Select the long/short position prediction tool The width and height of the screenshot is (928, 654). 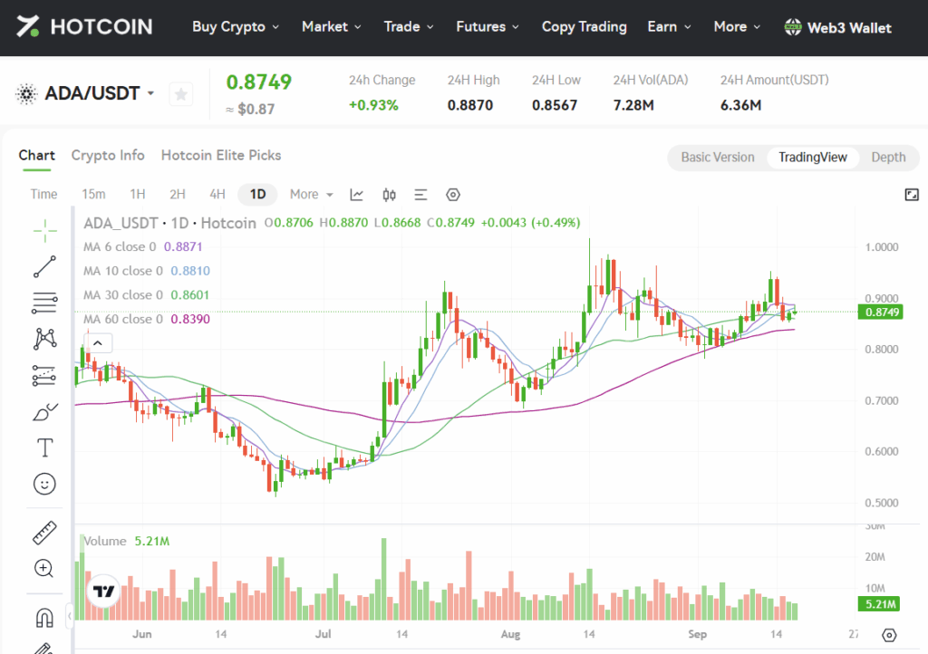[45, 376]
